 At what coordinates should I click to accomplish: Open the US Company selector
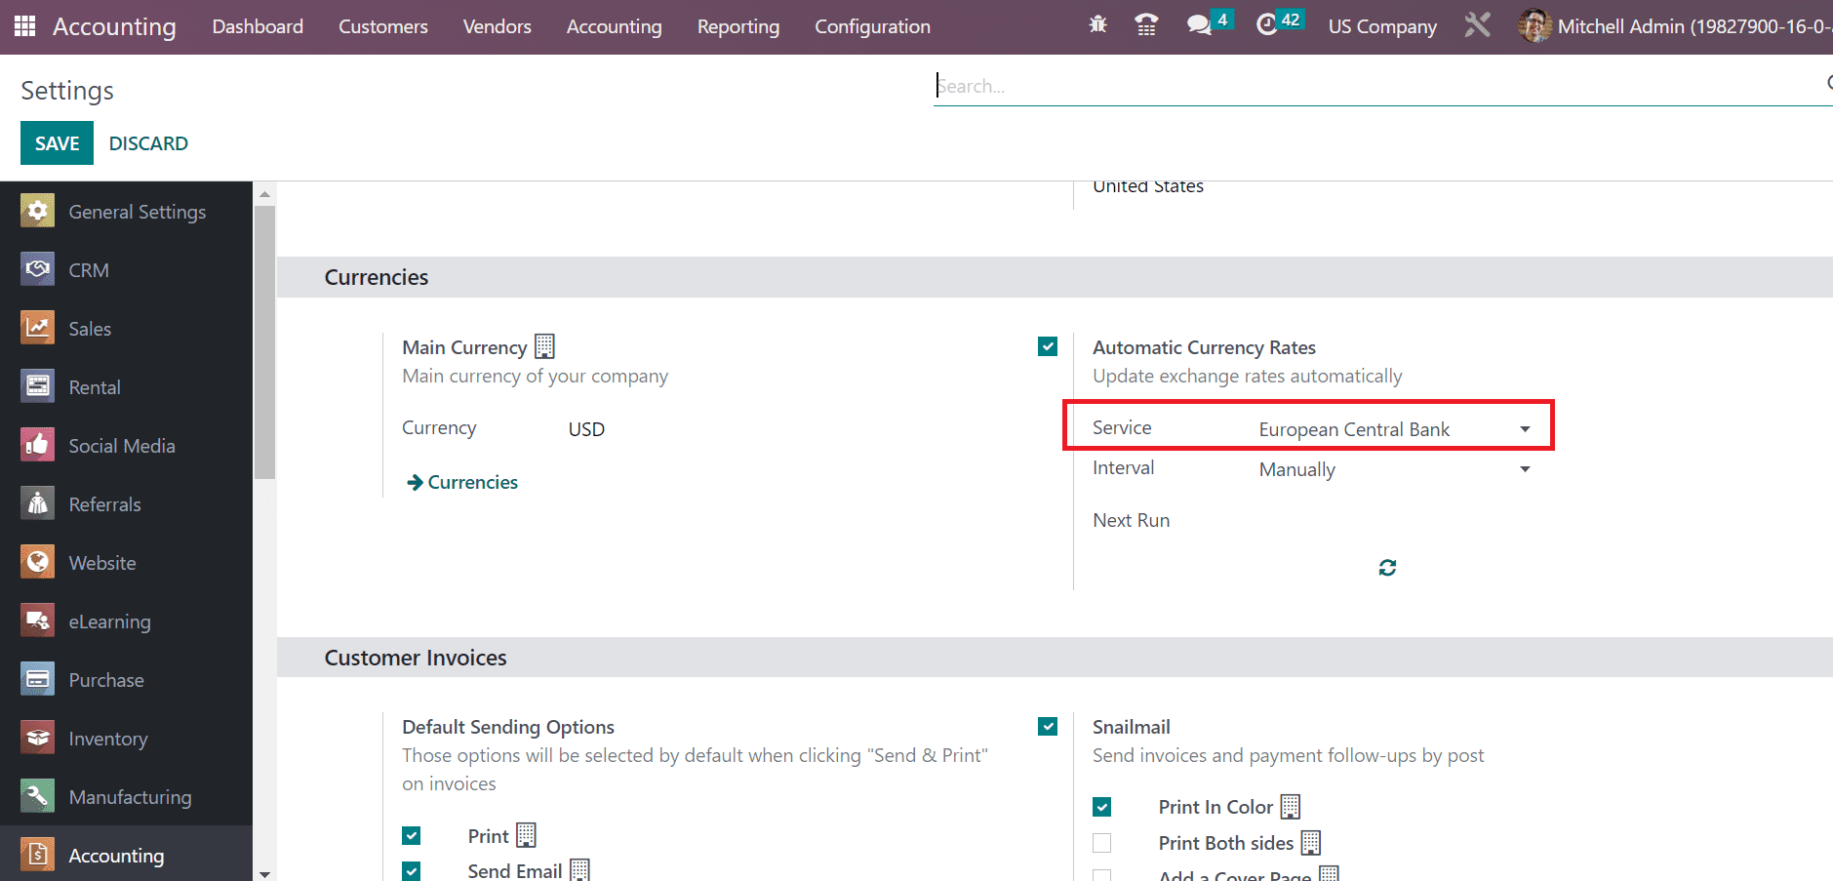click(x=1381, y=25)
